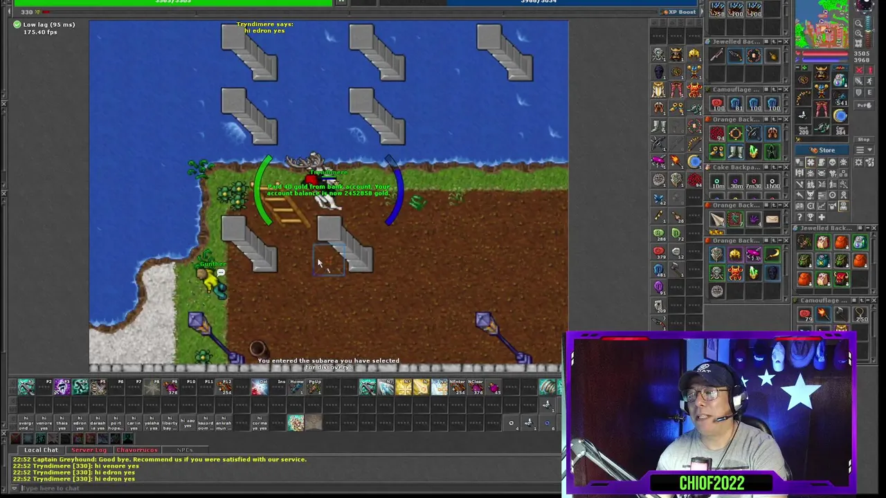The height and width of the screenshot is (498, 886).
Task: Select the golden helmet in Orange Backpack
Action: click(736, 254)
